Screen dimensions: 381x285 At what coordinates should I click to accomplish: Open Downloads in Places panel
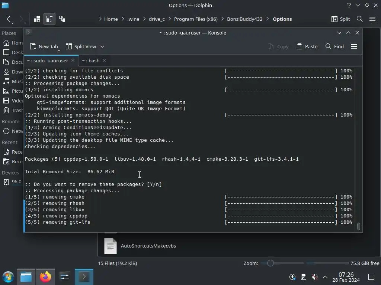click(x=12, y=72)
